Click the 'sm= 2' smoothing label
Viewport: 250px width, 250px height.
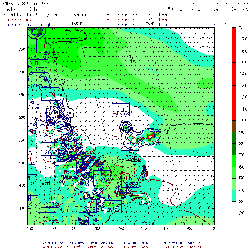coord(221,25)
